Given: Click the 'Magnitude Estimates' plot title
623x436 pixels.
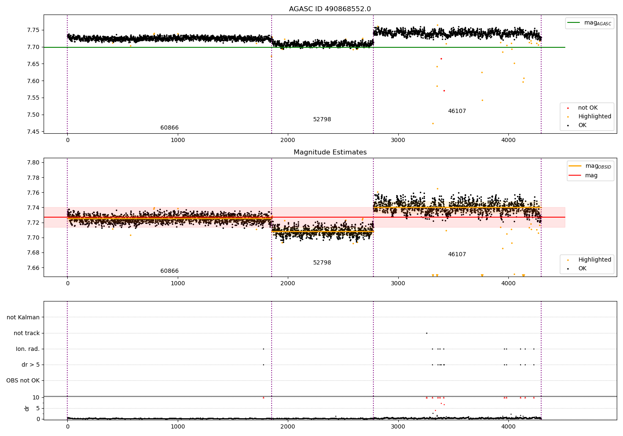Looking at the screenshot, I should point(330,152).
